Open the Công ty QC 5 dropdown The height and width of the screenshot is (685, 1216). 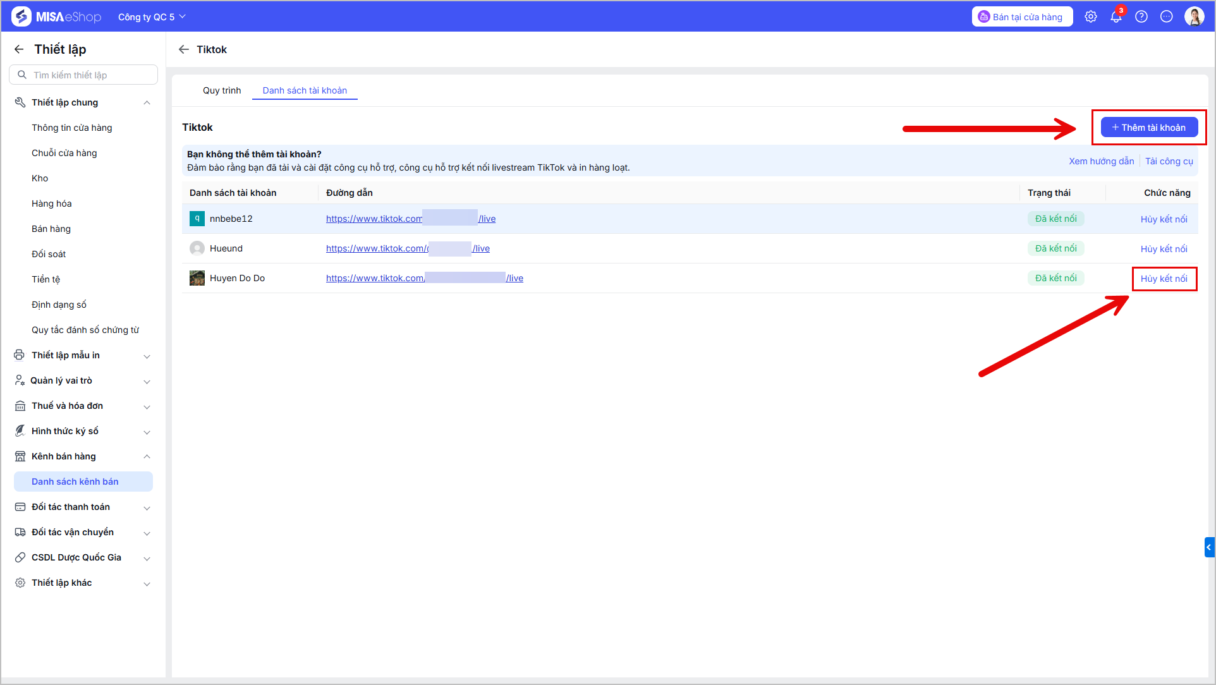click(152, 17)
